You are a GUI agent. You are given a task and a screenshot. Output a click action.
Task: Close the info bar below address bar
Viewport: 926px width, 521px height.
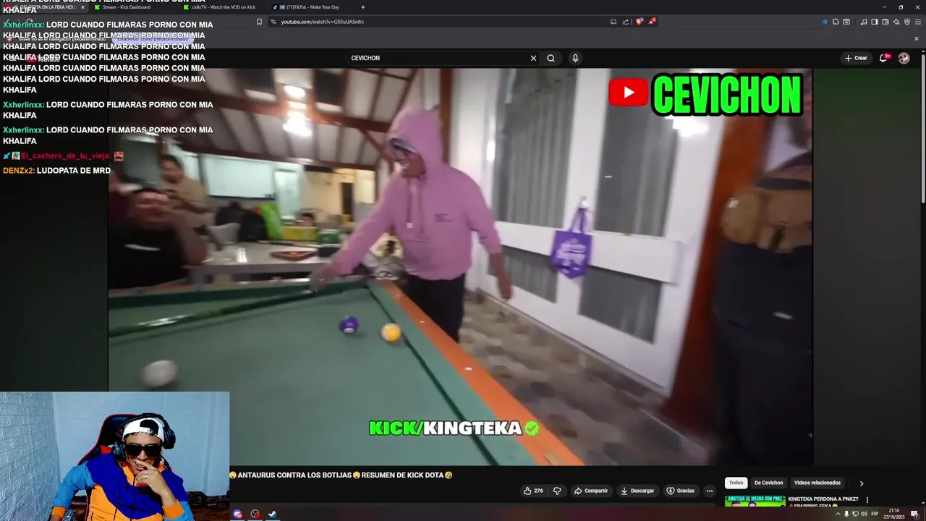[x=917, y=39]
